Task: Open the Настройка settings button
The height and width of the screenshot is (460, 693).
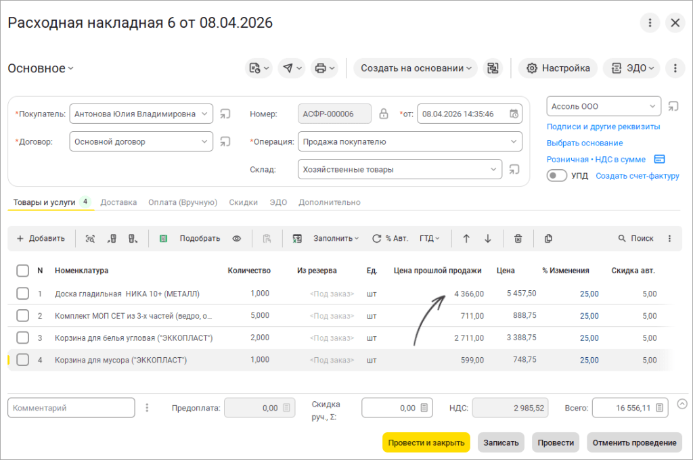Action: [x=558, y=68]
